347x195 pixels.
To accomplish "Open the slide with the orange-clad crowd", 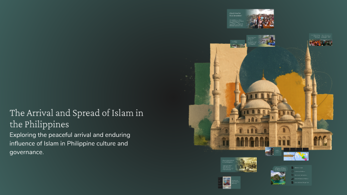I will [320, 39].
